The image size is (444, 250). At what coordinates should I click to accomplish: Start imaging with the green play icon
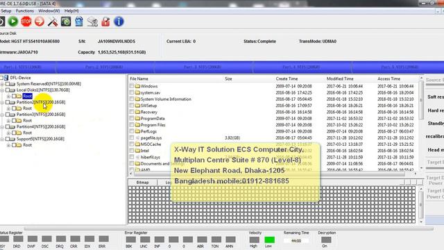point(12,22)
